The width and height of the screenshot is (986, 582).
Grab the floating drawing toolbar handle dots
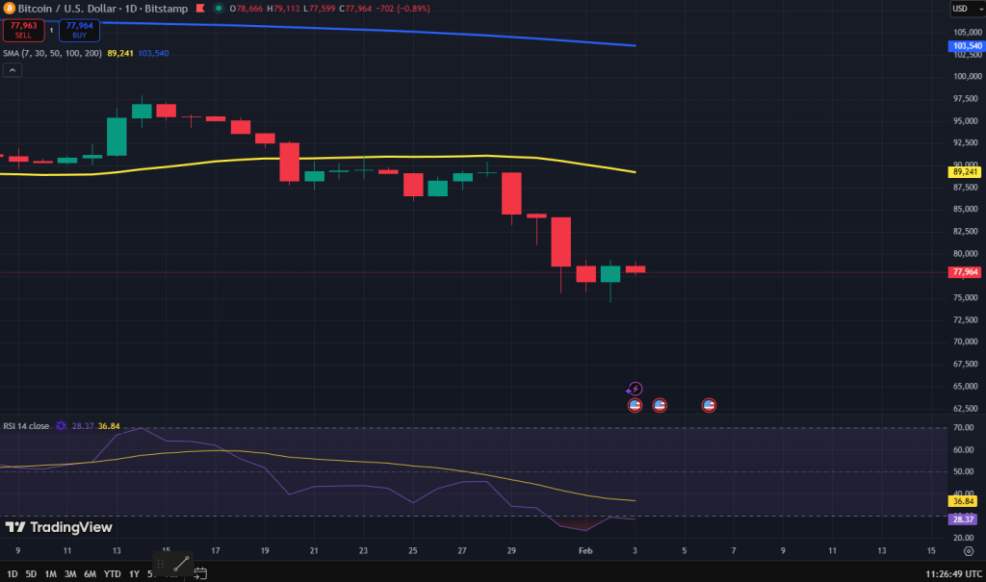pos(161,564)
